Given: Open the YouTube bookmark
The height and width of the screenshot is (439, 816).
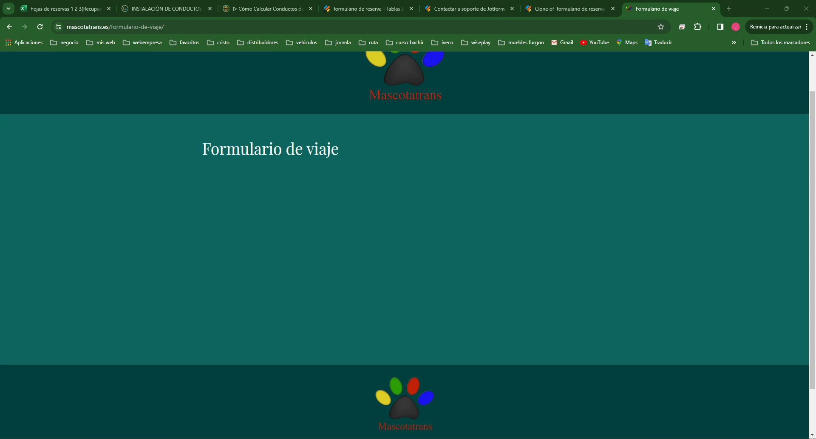Looking at the screenshot, I should coord(595,42).
